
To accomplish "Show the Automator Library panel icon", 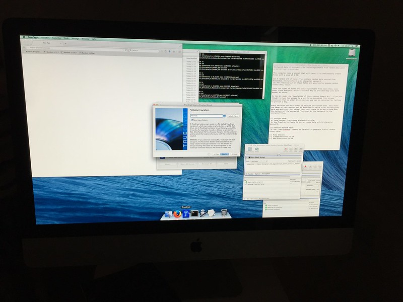I will [x=249, y=148].
